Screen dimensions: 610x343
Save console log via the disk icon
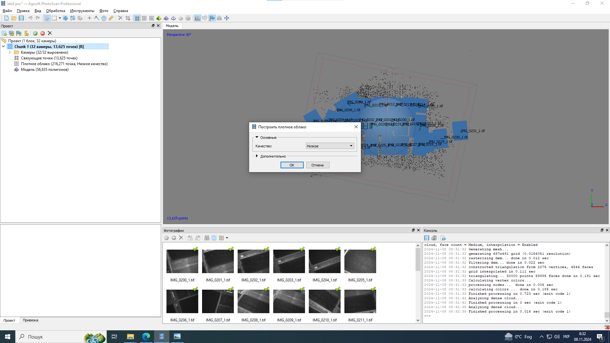coord(427,238)
